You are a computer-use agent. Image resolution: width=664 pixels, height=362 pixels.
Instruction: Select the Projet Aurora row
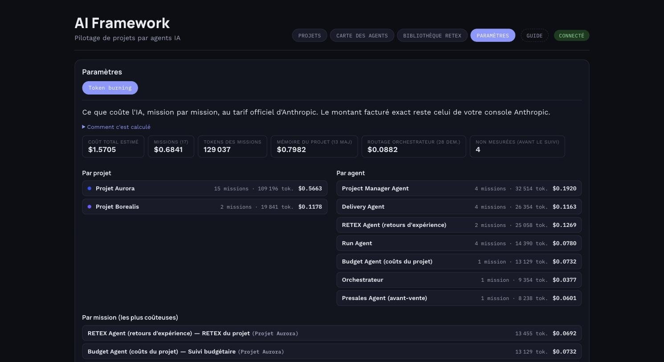pyautogui.click(x=205, y=189)
